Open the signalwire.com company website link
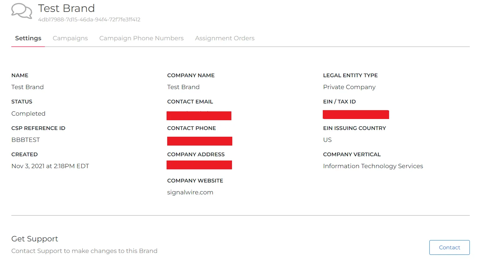 click(x=190, y=192)
